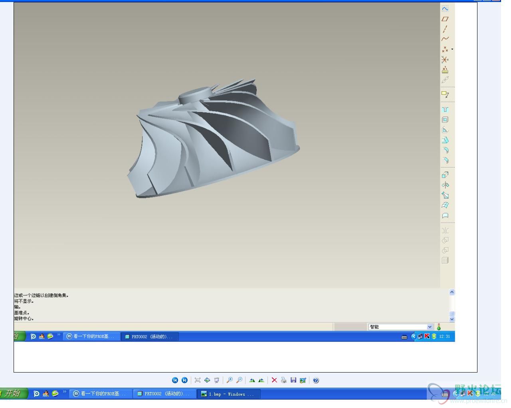Image resolution: width=511 pixels, height=408 pixels.
Task: Switch to 看一下你的PROE基 taskbar window
Action: click(x=101, y=394)
